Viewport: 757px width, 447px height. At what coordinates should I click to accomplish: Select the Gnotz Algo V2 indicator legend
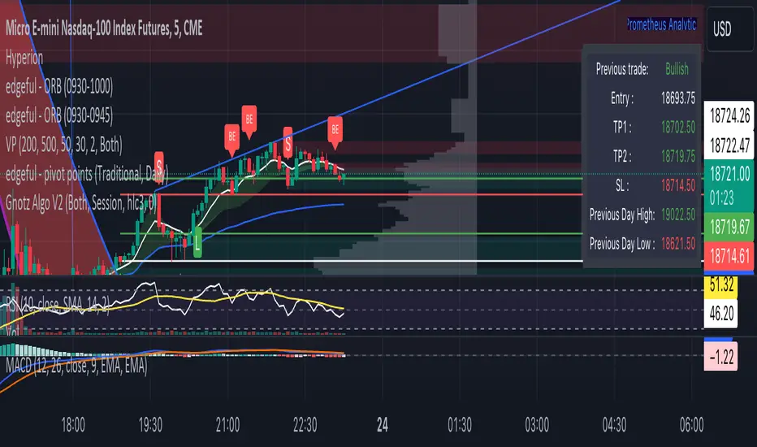[x=81, y=203]
